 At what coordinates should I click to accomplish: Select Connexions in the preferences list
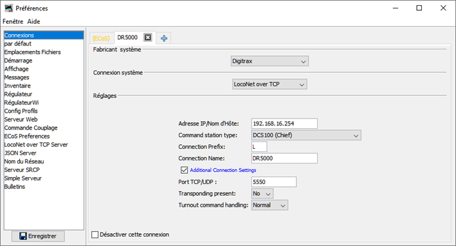point(44,35)
